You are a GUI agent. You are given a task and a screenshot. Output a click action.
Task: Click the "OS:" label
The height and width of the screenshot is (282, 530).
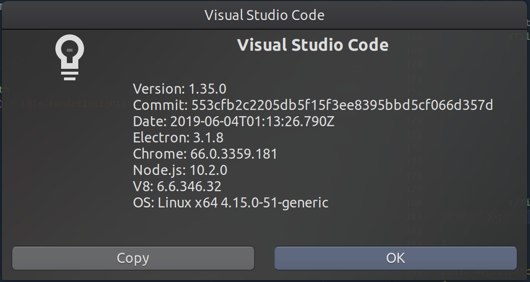(143, 203)
